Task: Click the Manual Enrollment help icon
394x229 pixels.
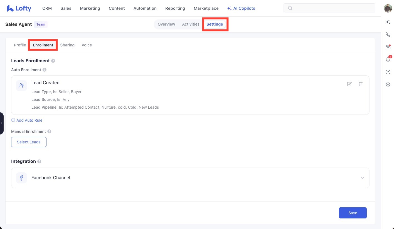Action: point(49,131)
